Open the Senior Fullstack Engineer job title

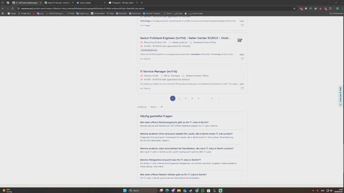(185, 38)
